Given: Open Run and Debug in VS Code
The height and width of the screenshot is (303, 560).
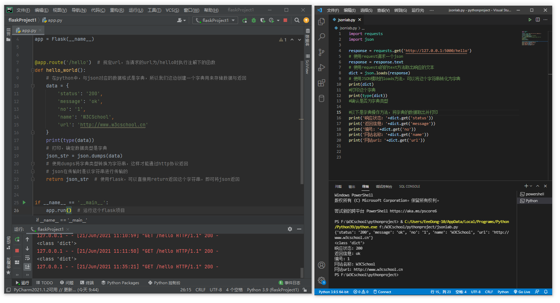Looking at the screenshot, I should pyautogui.click(x=322, y=68).
